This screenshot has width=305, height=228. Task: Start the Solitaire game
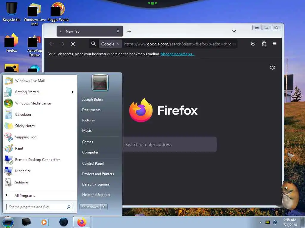click(40, 182)
